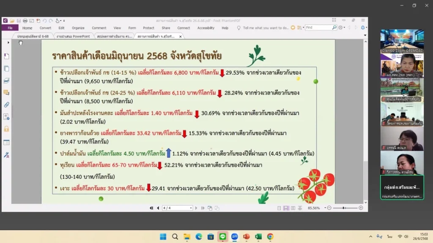Click the Share tab

point(166,28)
